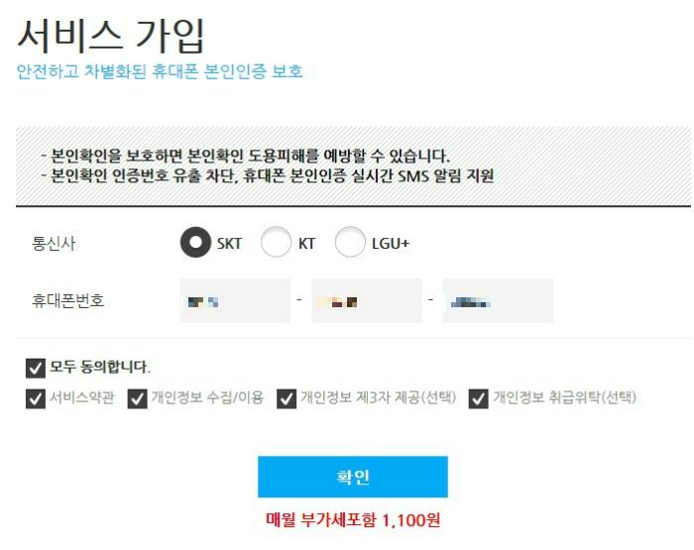Toggle 개인정보 수집/이용 checkbox
The height and width of the screenshot is (550, 694).
(137, 398)
